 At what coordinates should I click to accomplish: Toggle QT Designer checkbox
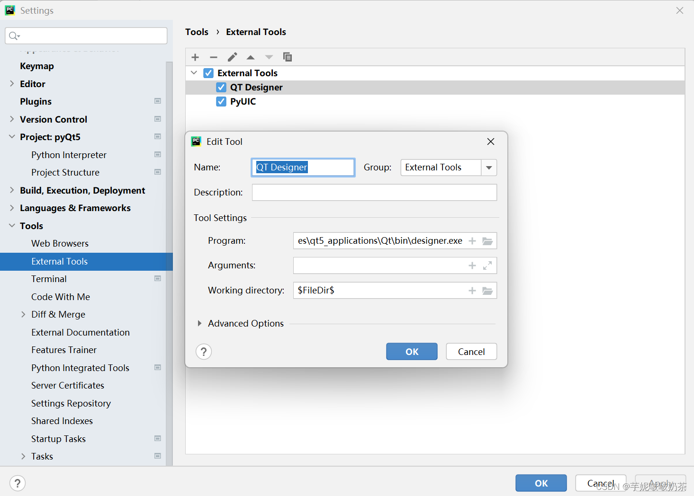coord(221,87)
